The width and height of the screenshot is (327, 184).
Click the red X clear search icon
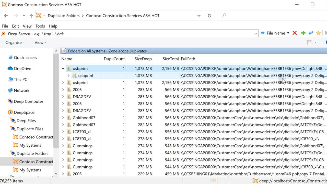pos(295,33)
